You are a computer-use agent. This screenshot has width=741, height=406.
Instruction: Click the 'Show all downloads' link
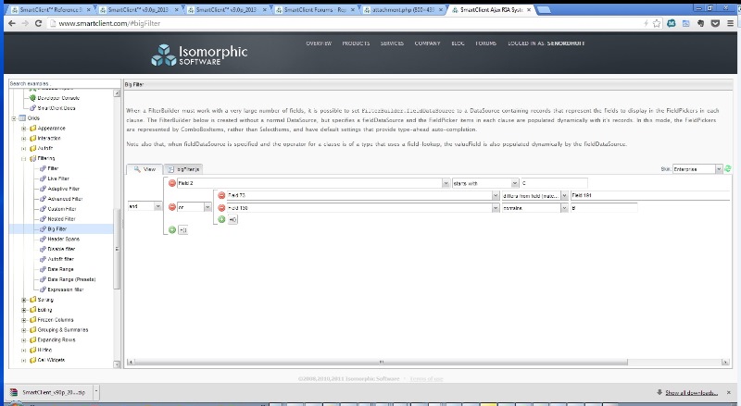697,393
